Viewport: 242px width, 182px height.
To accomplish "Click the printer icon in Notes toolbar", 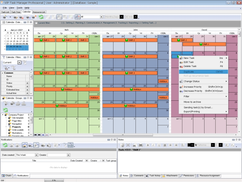I will (141, 145).
